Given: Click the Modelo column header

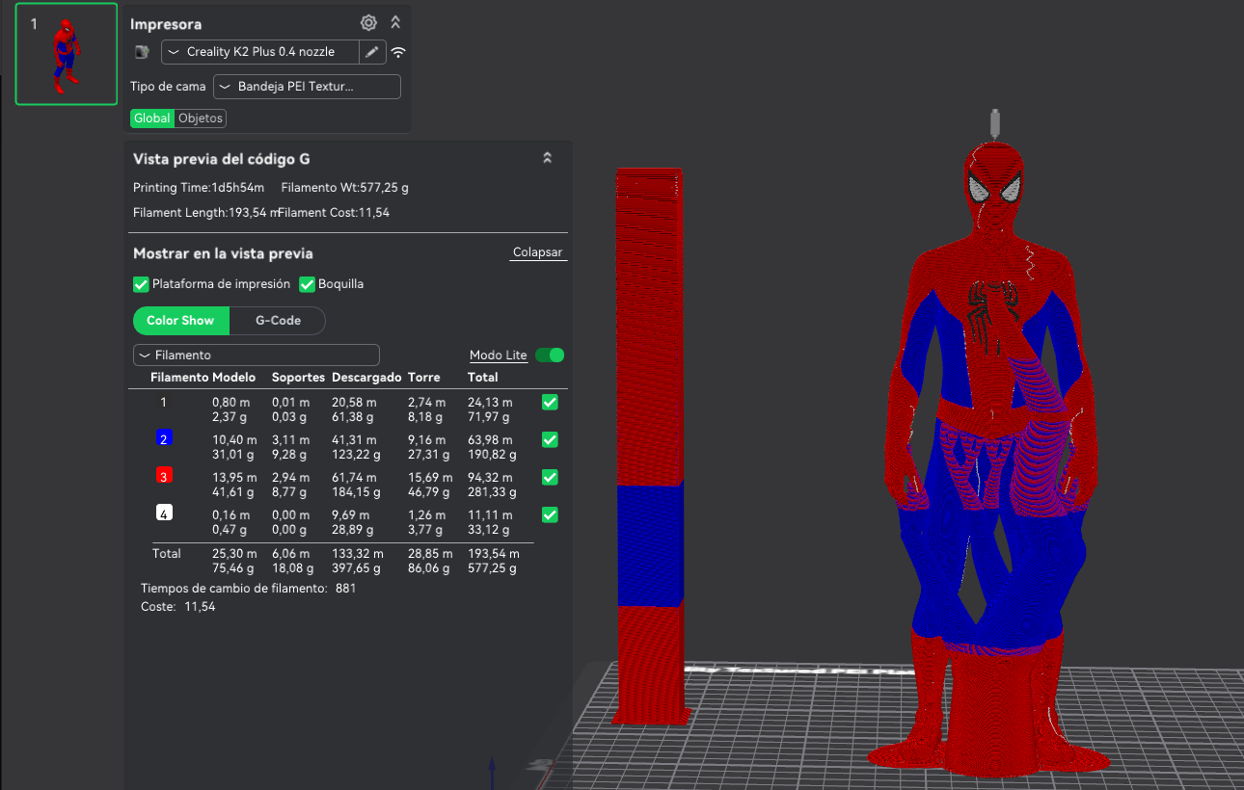Looking at the screenshot, I should click(x=233, y=378).
